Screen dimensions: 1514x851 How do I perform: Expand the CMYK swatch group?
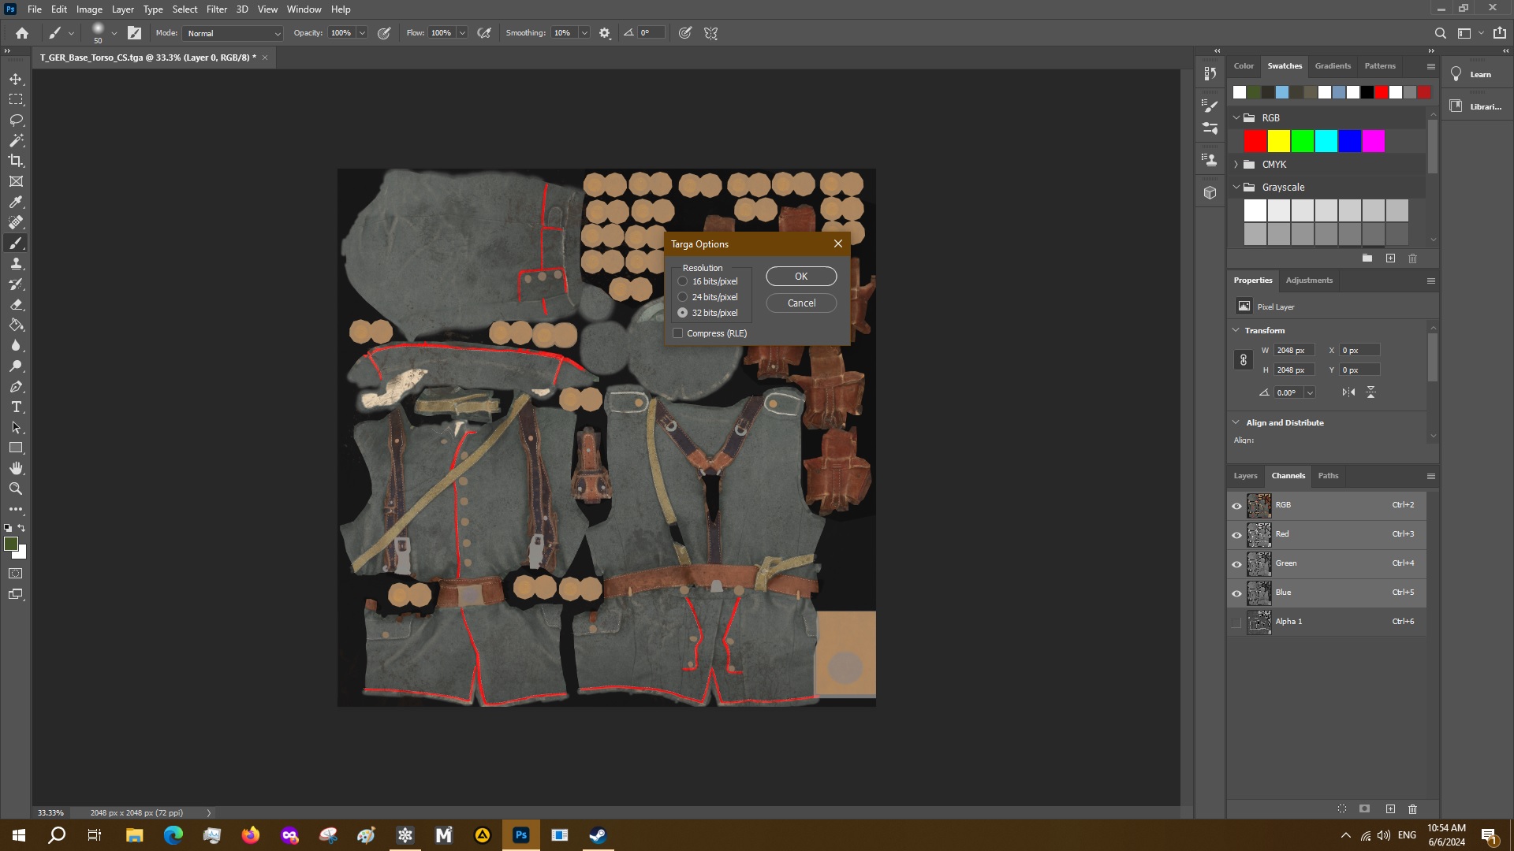1236,165
